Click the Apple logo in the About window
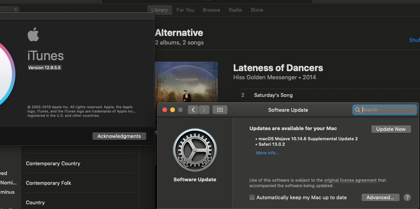Screen dimensions: 420x209 click(33, 34)
